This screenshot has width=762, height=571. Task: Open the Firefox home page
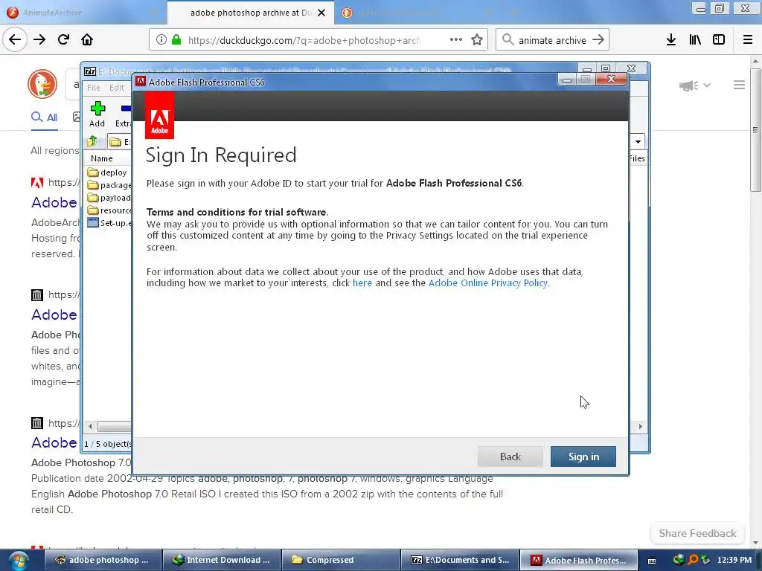click(87, 40)
